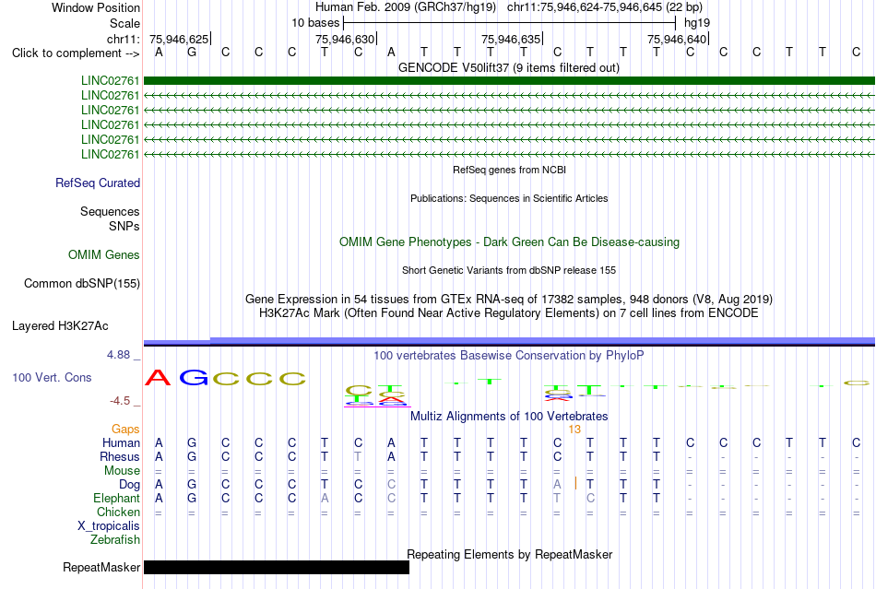The image size is (876, 589).
Task: Click 'Click to complement -->' label
Action: click(76, 53)
